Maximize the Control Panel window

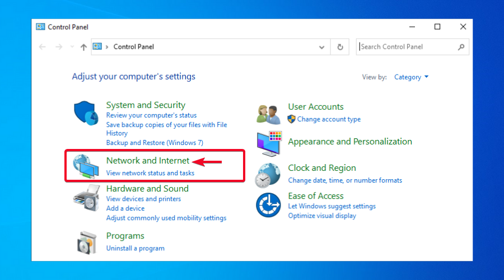(437, 27)
